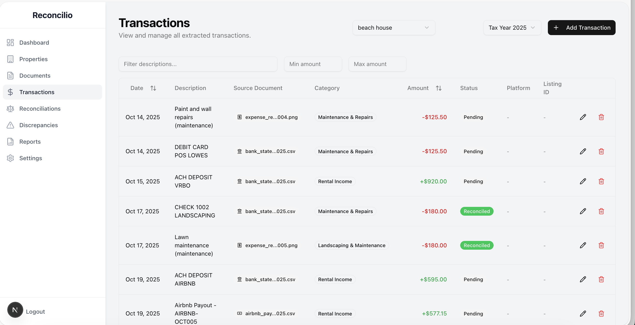The width and height of the screenshot is (635, 325).
Task: Open expense_re...005.png source document
Action: tap(267, 245)
